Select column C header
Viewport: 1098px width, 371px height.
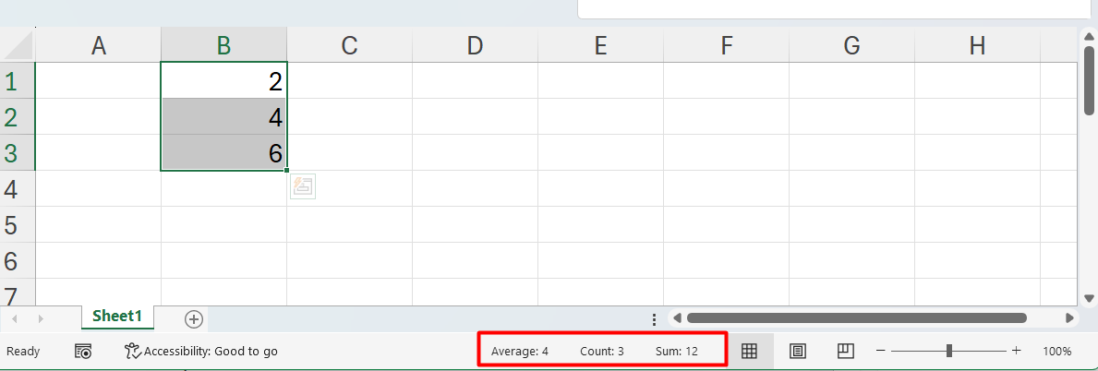pyautogui.click(x=349, y=45)
